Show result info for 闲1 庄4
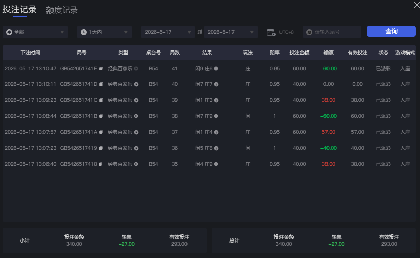The height and width of the screenshot is (258, 420). (x=216, y=132)
